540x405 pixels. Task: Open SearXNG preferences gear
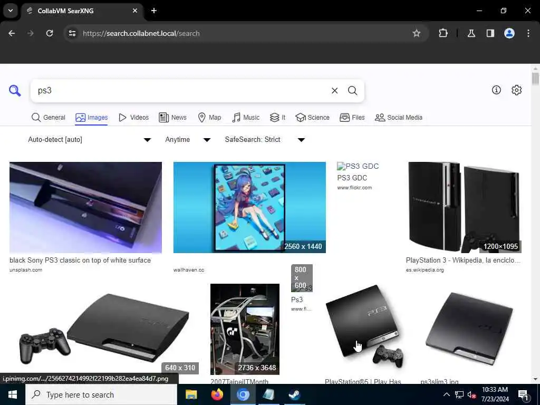point(516,90)
